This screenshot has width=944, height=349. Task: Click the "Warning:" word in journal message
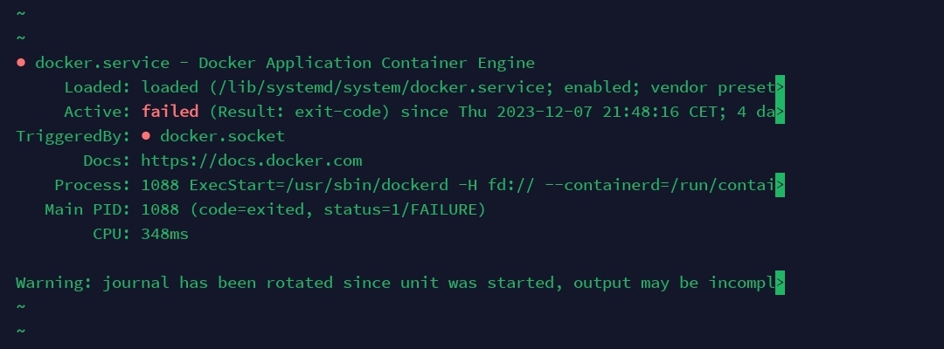click(x=54, y=283)
